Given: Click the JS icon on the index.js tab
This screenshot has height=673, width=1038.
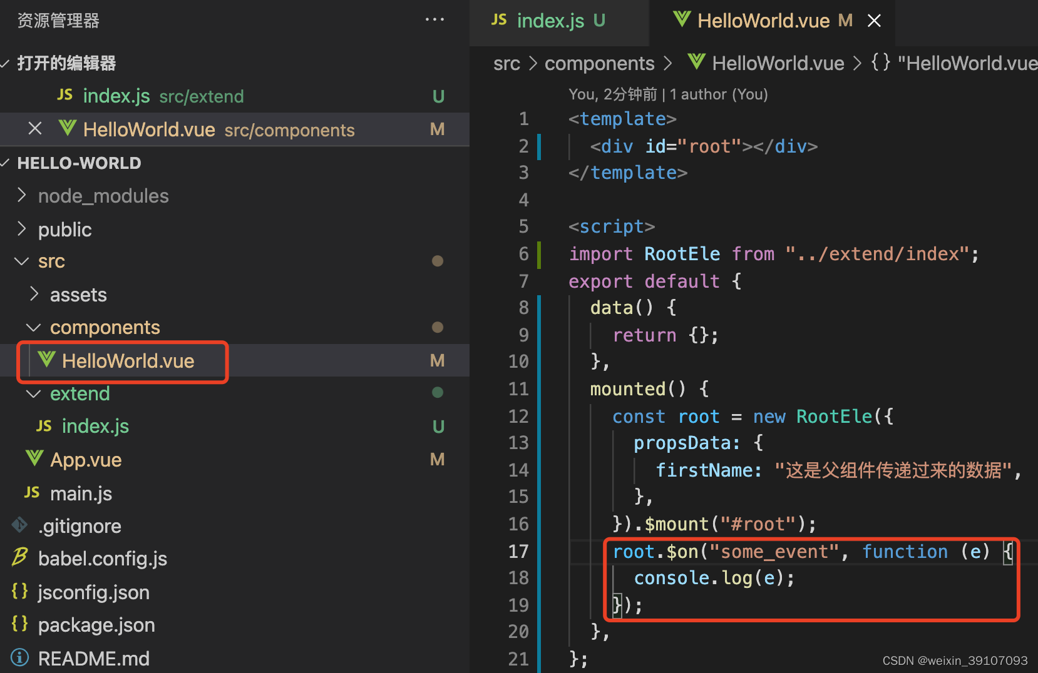Looking at the screenshot, I should 498,19.
